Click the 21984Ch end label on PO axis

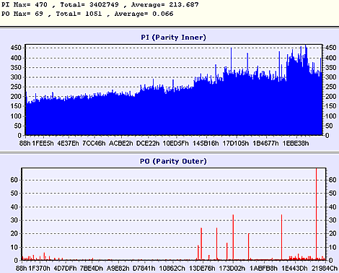(x=325, y=268)
